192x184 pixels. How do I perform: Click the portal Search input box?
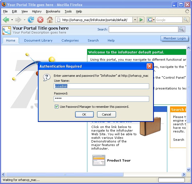[x=143, y=29]
